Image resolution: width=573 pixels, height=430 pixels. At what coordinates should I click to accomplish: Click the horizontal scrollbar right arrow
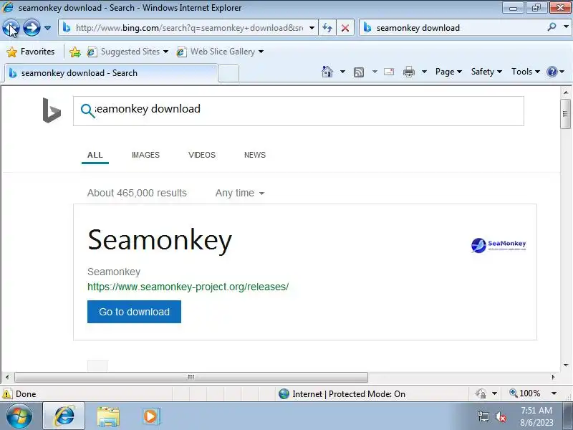click(x=553, y=377)
